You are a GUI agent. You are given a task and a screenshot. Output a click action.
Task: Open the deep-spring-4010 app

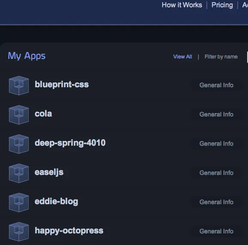[70, 143]
